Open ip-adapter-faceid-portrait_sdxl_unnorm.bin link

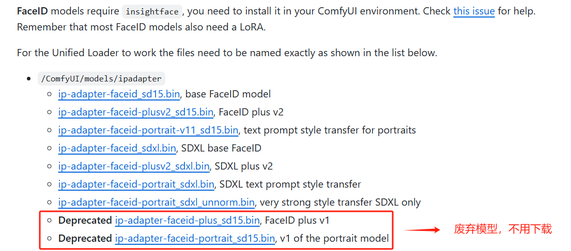(156, 203)
